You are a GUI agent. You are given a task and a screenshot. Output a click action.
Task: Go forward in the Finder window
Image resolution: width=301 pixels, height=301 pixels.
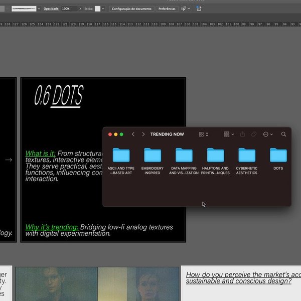pyautogui.click(x=143, y=134)
